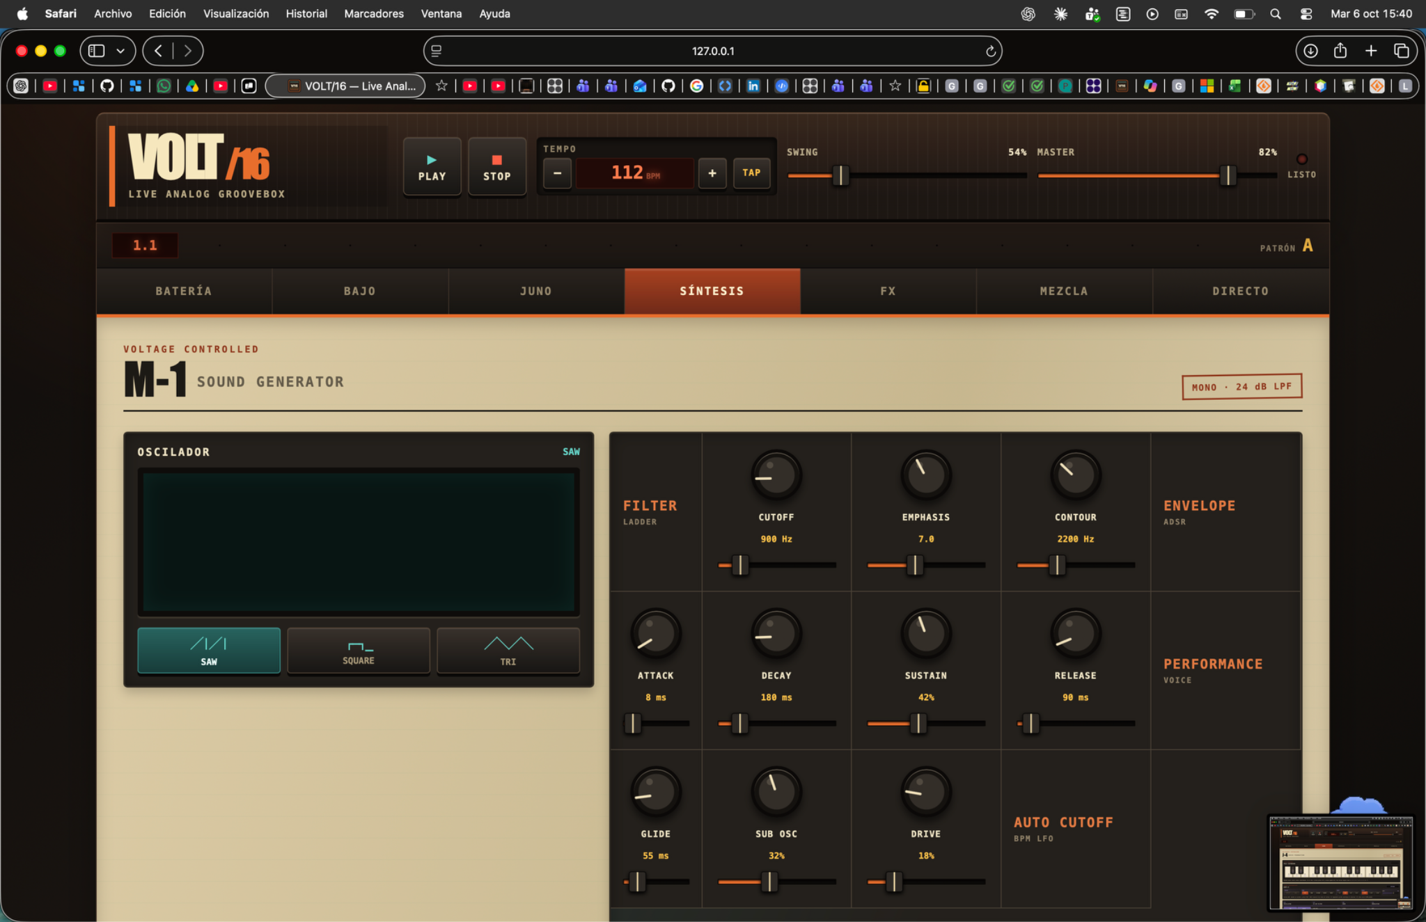Click the EMPHASIS knob
The height and width of the screenshot is (922, 1426).
point(926,475)
